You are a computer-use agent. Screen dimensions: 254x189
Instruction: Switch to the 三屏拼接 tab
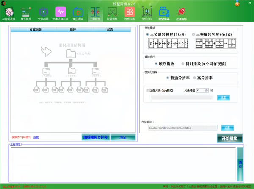[x=95, y=14]
